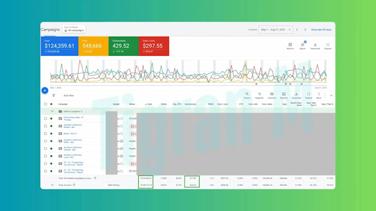
Task: Click budget icon on the Performance Max row
Action: point(122,118)
